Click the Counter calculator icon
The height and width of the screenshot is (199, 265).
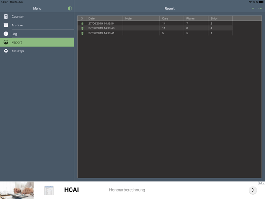(6, 16)
